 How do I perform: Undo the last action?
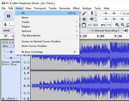pyautogui.click(x=103, y=25)
